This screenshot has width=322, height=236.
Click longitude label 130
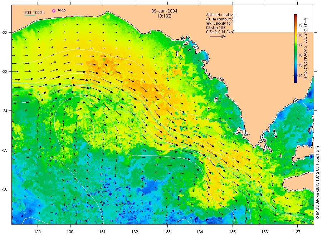tap(70, 232)
